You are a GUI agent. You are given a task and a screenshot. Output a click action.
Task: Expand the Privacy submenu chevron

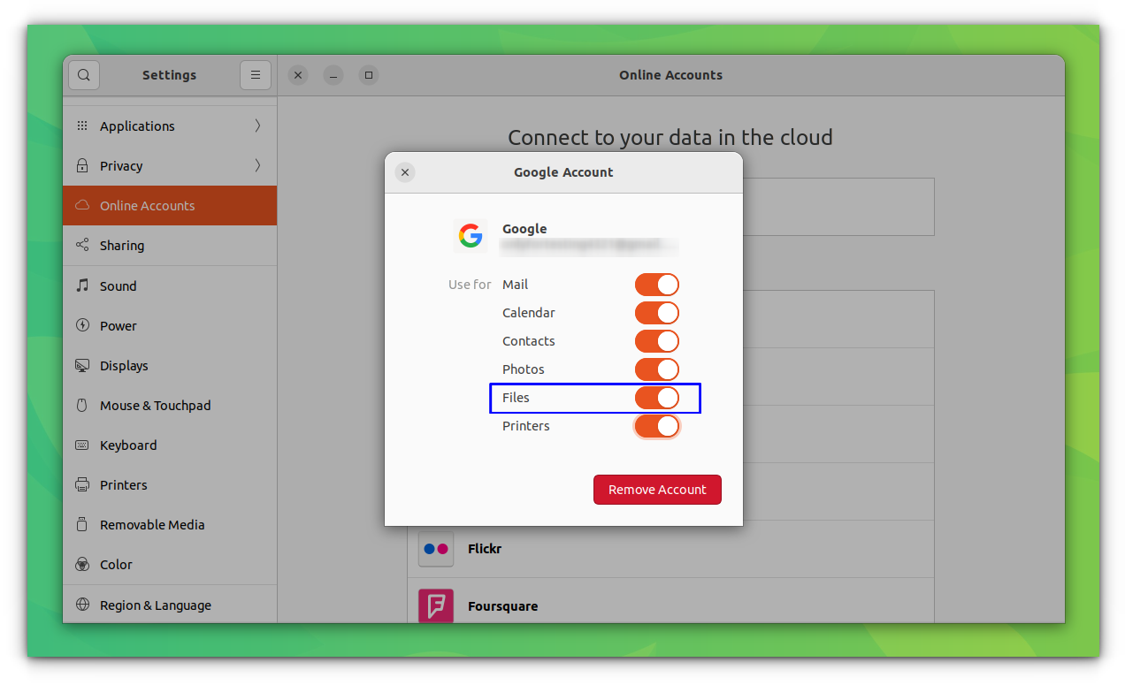tap(257, 166)
